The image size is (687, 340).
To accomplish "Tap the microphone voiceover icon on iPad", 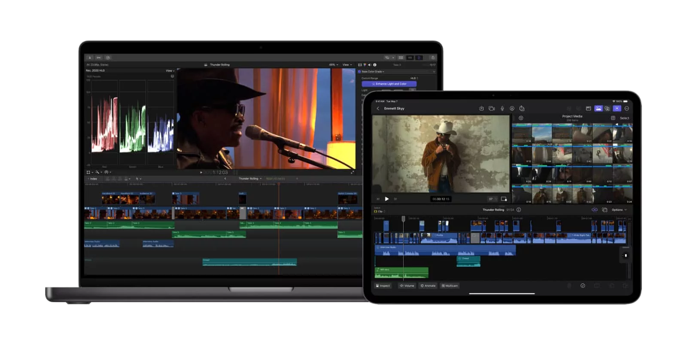I will 502,109.
